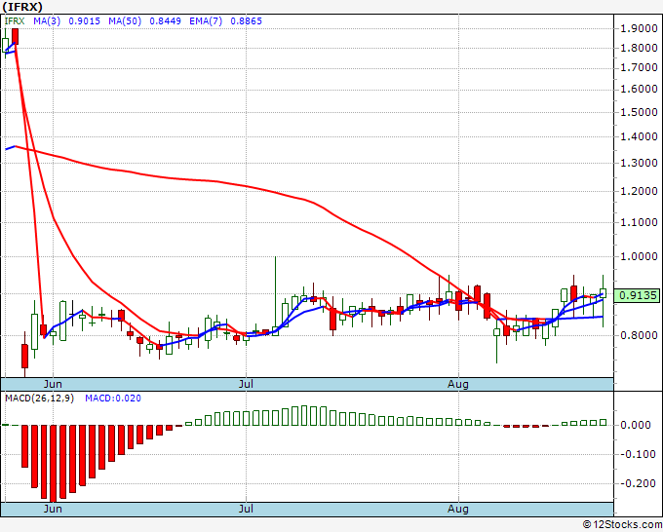Select the IFRX legend label
Screen dimensions: 663x532
pyautogui.click(x=15, y=21)
